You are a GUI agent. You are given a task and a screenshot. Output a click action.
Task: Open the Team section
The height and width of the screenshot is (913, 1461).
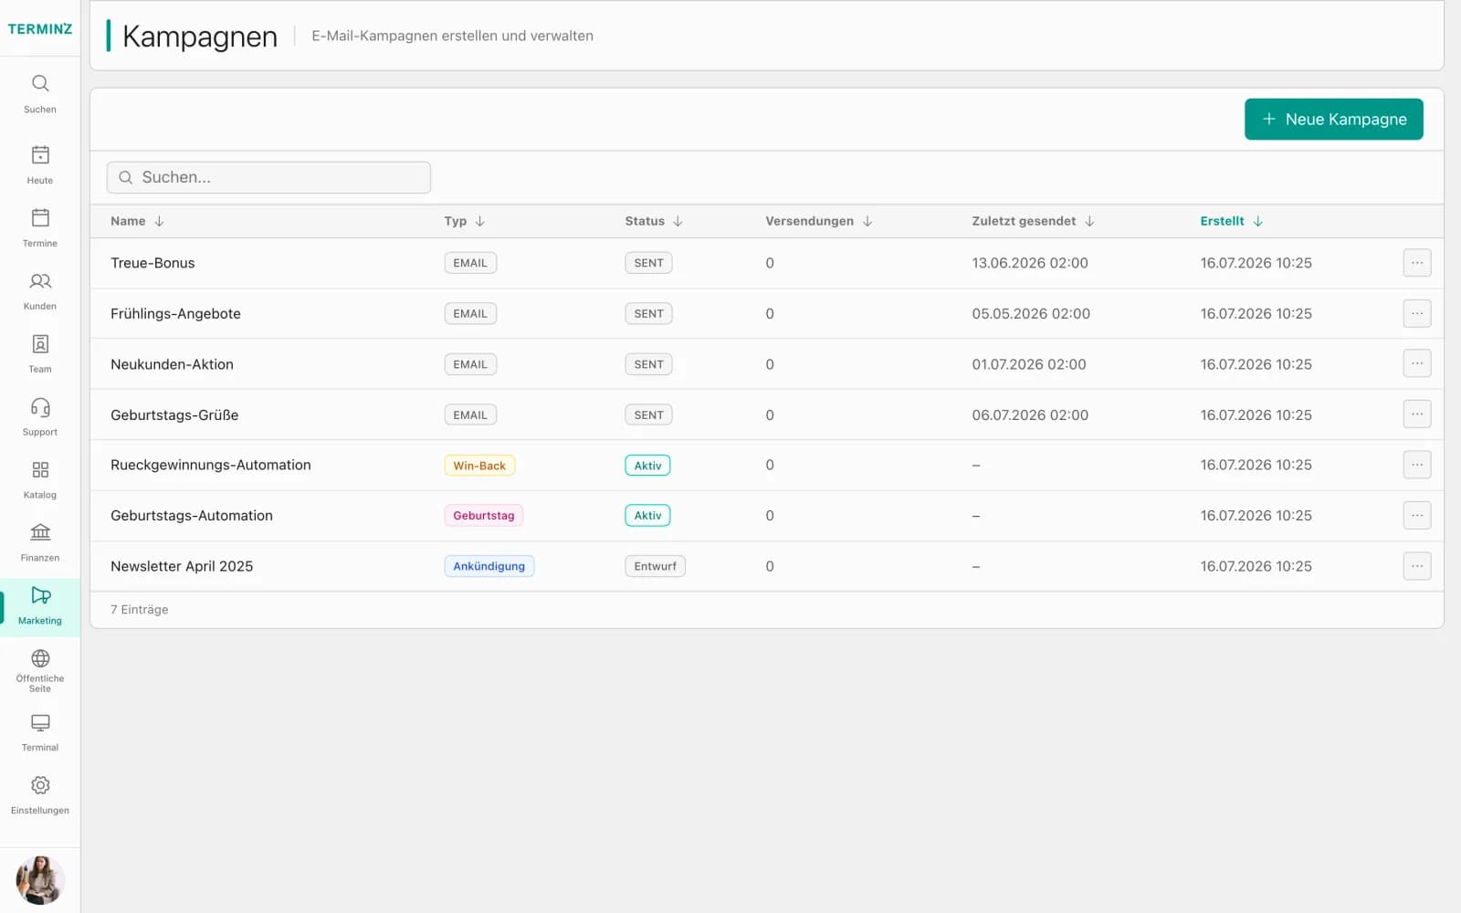coord(40,353)
